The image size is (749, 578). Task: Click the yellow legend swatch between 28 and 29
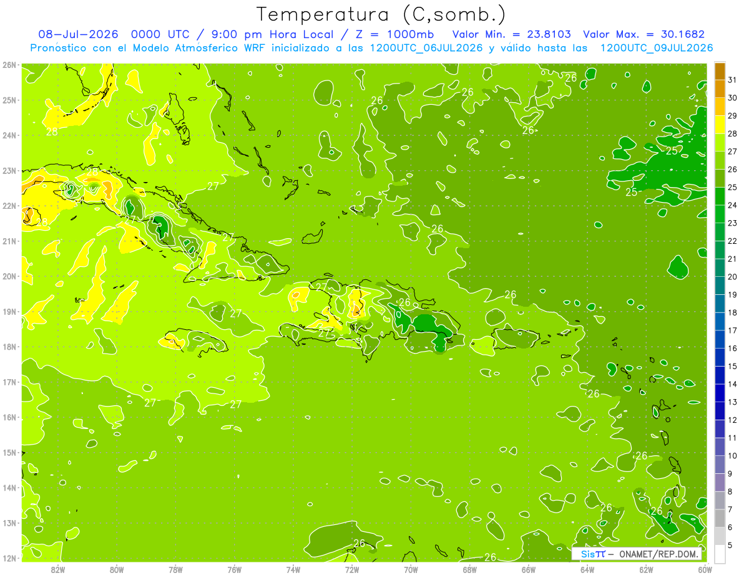720,125
